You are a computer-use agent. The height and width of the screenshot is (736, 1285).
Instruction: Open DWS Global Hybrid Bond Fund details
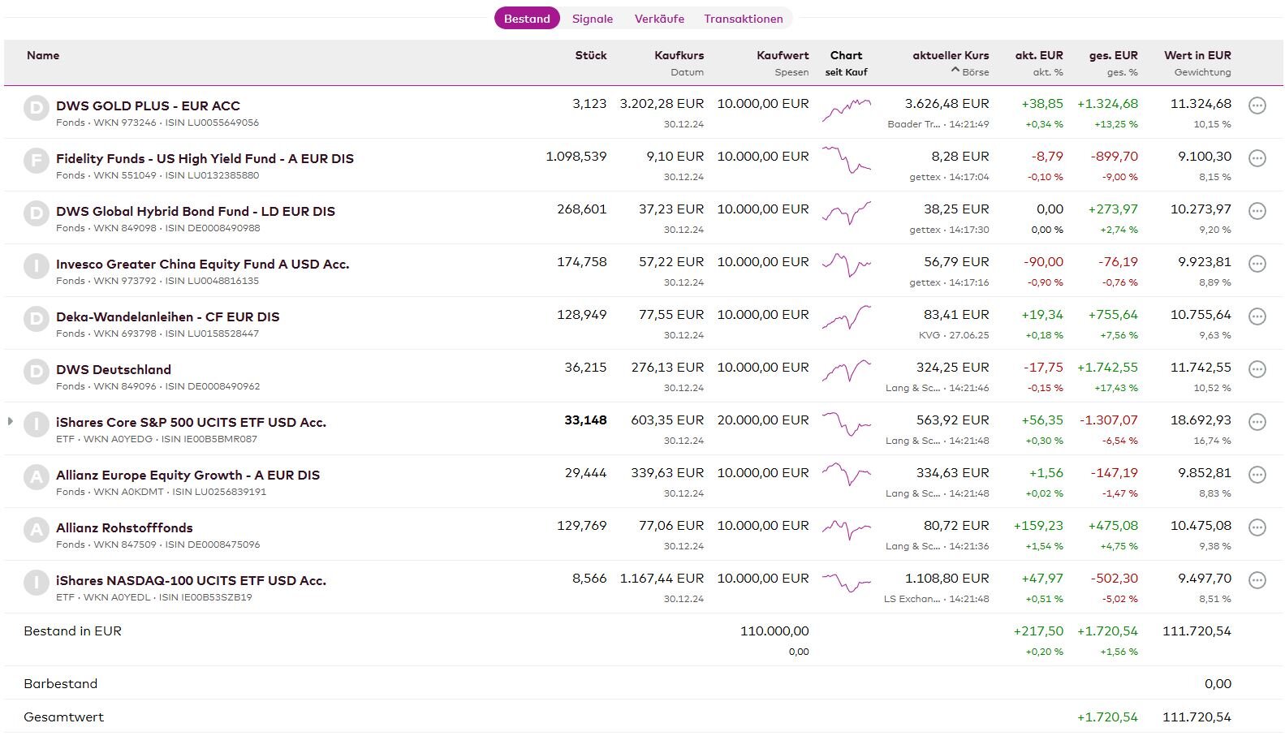tap(195, 211)
